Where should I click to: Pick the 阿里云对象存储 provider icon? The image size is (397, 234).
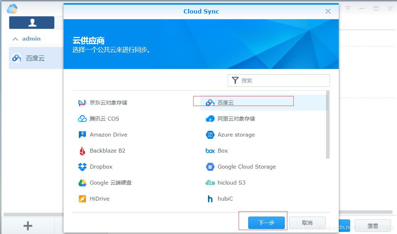coord(210,119)
